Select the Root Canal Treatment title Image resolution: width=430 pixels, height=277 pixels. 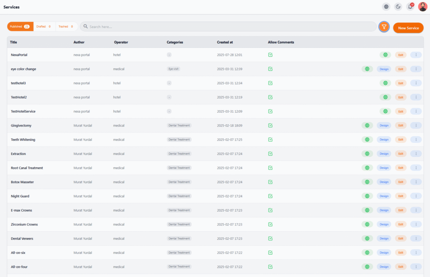pyautogui.click(x=27, y=168)
